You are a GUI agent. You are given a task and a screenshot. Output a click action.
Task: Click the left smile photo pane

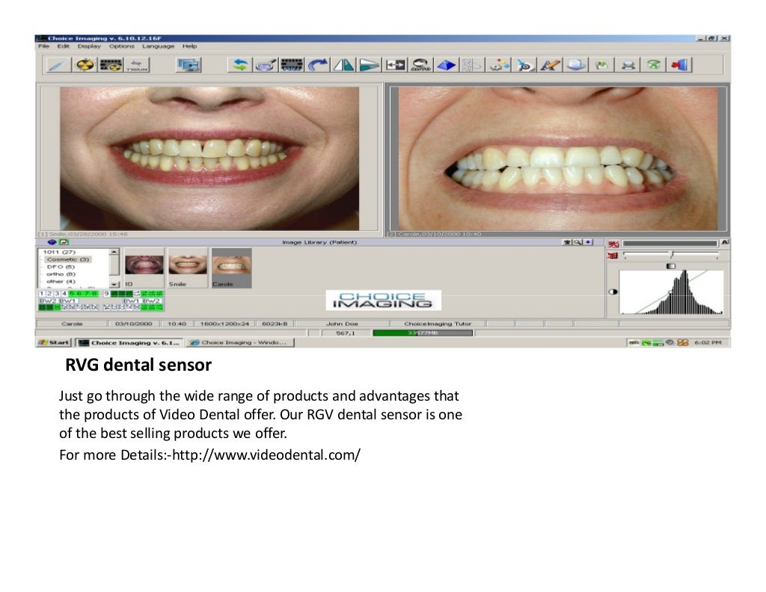coord(209,158)
